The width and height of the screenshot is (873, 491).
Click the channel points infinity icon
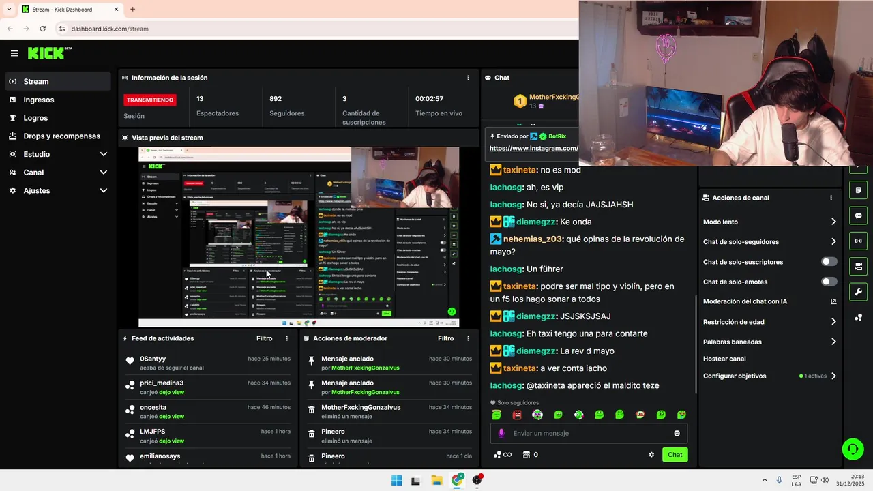[x=503, y=455]
